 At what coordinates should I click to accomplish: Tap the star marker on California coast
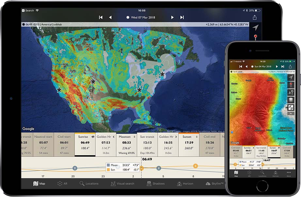pos(59,90)
